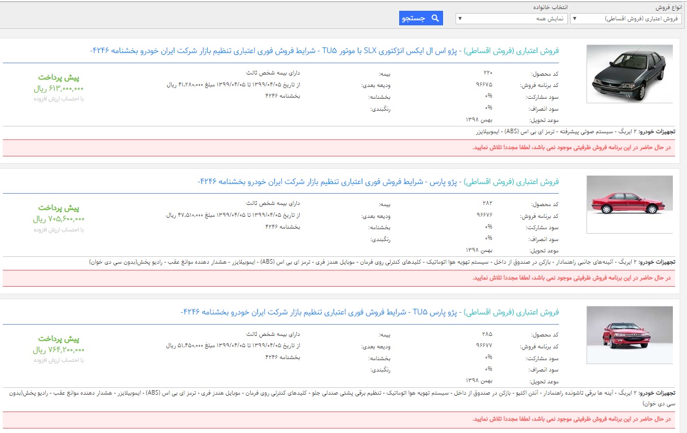Click the next-deposit text with amount ۴۱,۲۸۰,۰۰۰ ریال

point(233,85)
